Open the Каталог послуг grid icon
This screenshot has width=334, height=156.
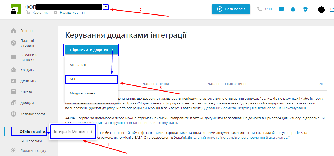click(13, 114)
